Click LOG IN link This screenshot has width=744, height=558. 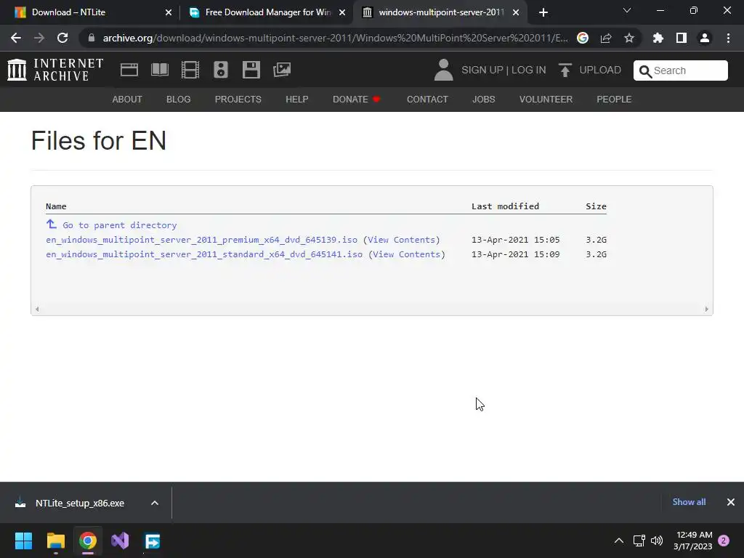[x=529, y=70]
